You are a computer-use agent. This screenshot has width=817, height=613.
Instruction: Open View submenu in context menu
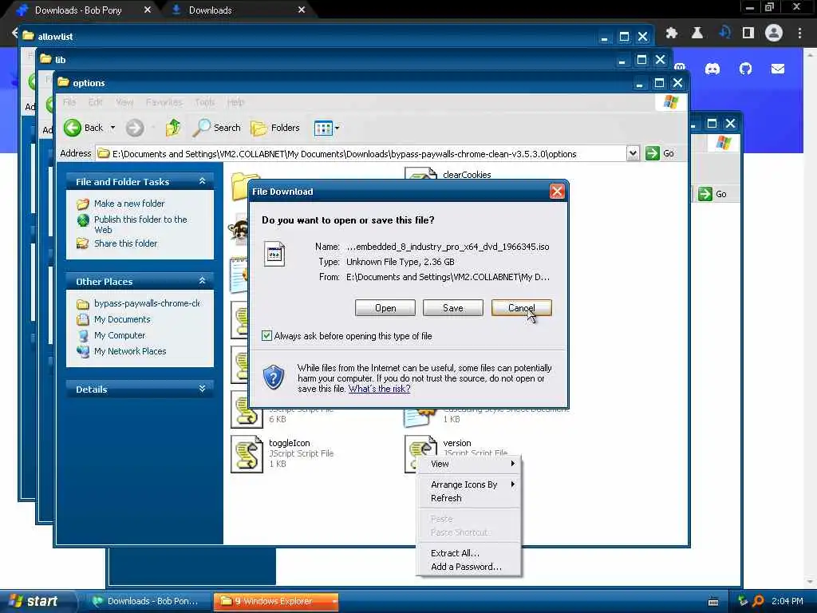click(x=469, y=464)
